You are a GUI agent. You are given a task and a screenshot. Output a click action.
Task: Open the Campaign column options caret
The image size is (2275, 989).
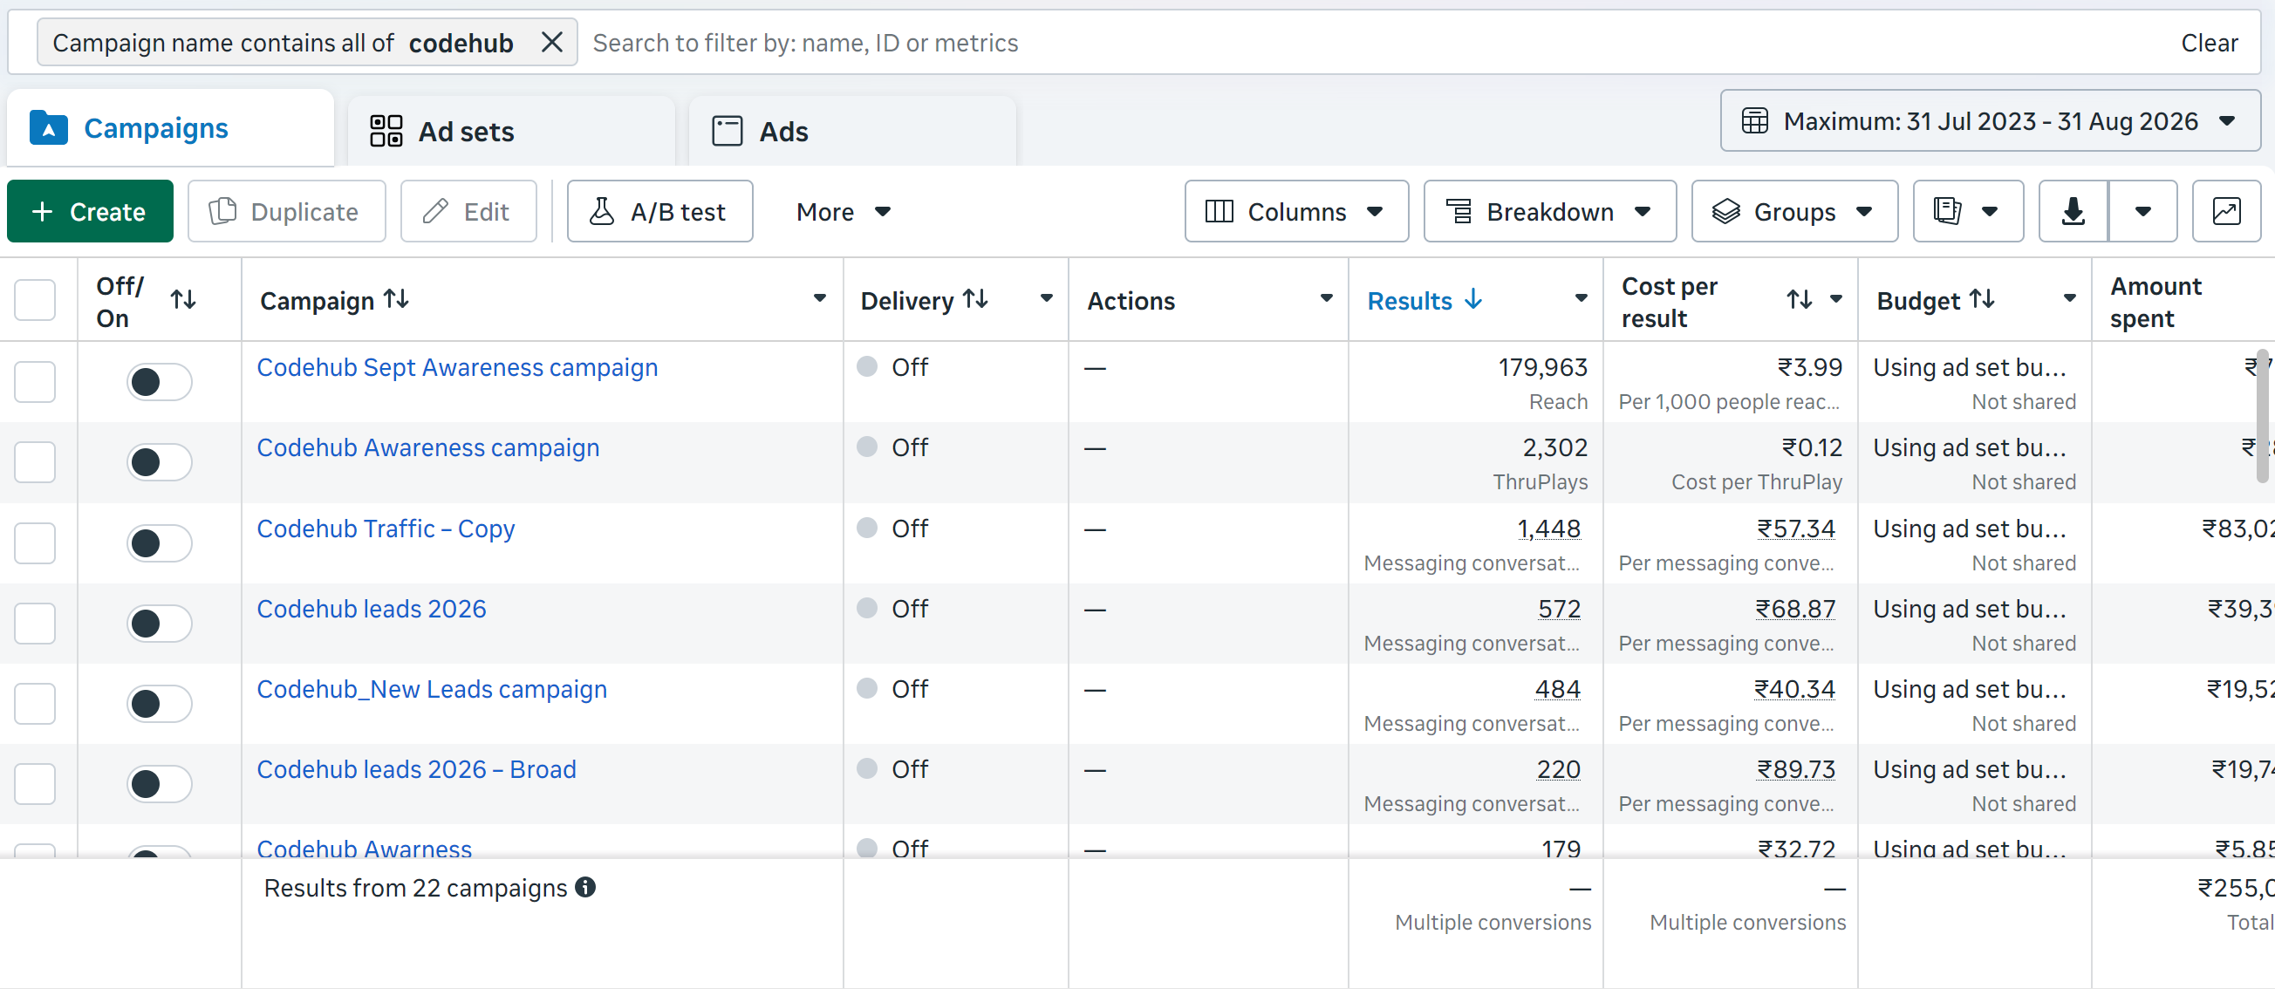click(x=820, y=299)
